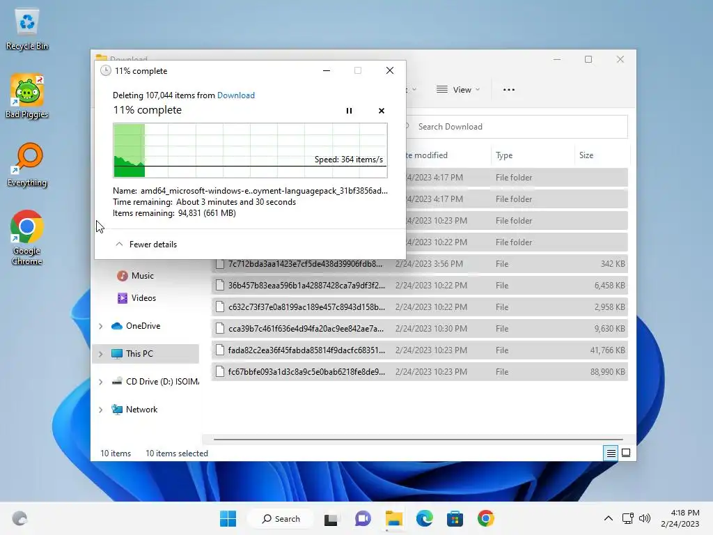This screenshot has height=535, width=713.
Task: Open the See more ellipsis menu
Action: coord(509,90)
